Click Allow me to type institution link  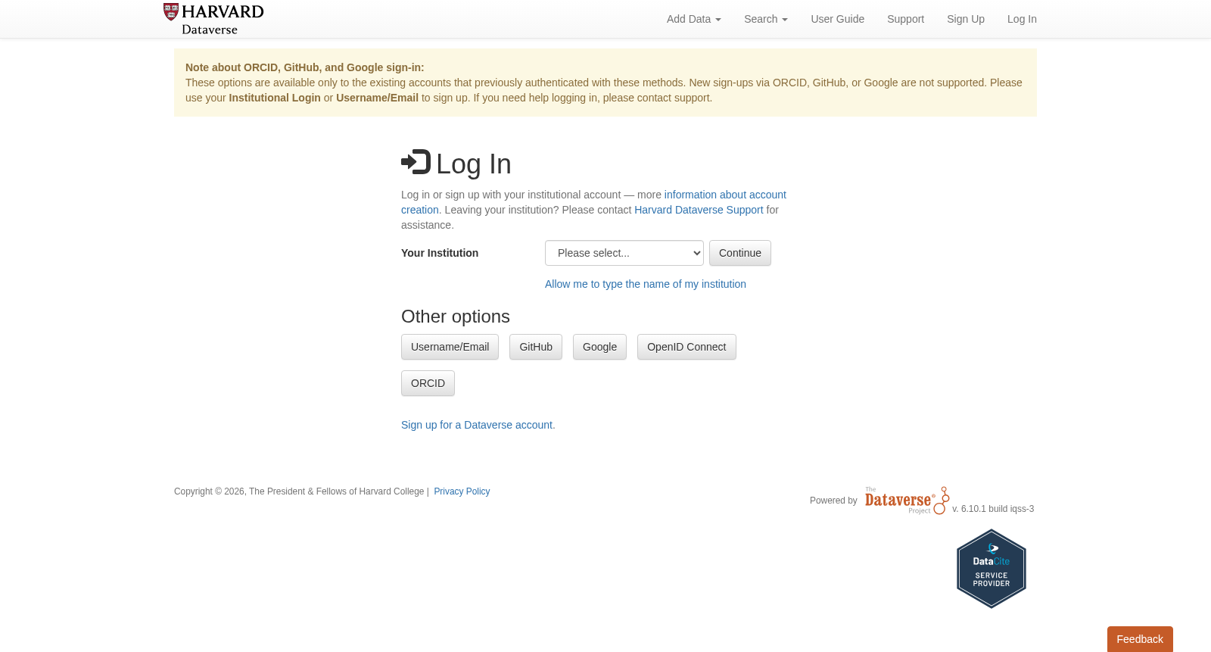click(646, 284)
